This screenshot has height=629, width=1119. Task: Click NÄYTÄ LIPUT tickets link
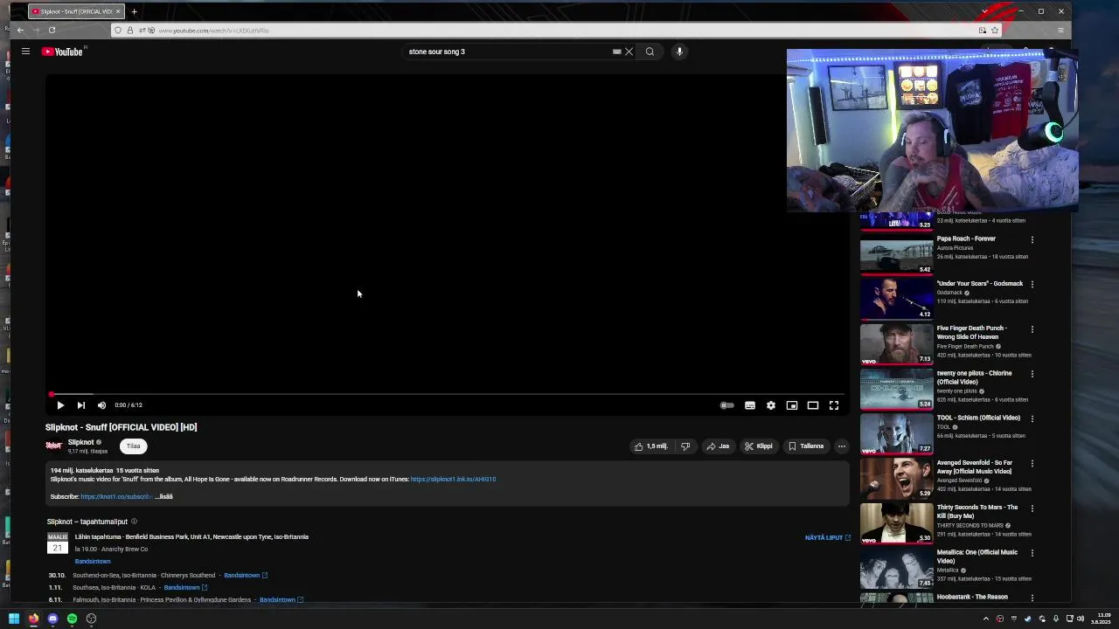[x=828, y=537]
